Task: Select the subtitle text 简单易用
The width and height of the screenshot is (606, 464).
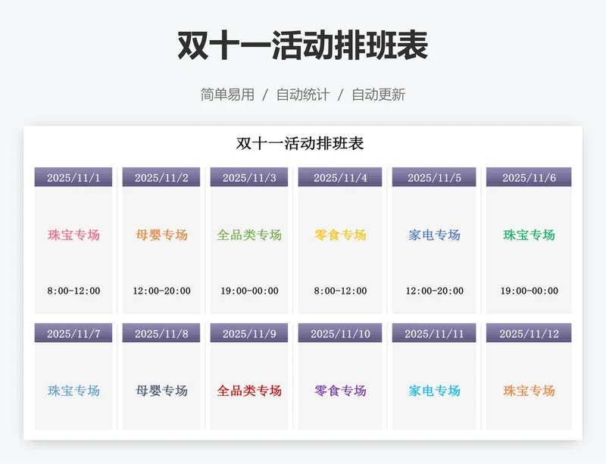Action: 227,95
